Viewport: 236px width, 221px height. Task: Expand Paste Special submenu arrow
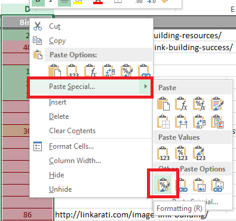[146, 86]
